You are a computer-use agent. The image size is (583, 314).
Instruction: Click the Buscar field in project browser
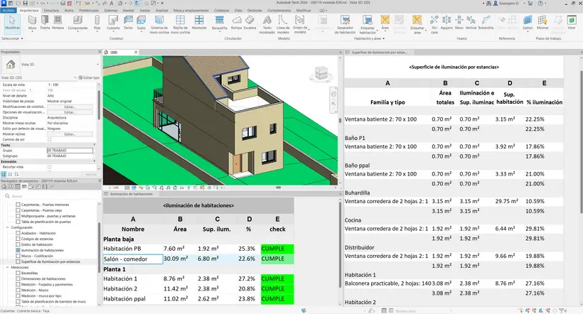tap(50, 196)
